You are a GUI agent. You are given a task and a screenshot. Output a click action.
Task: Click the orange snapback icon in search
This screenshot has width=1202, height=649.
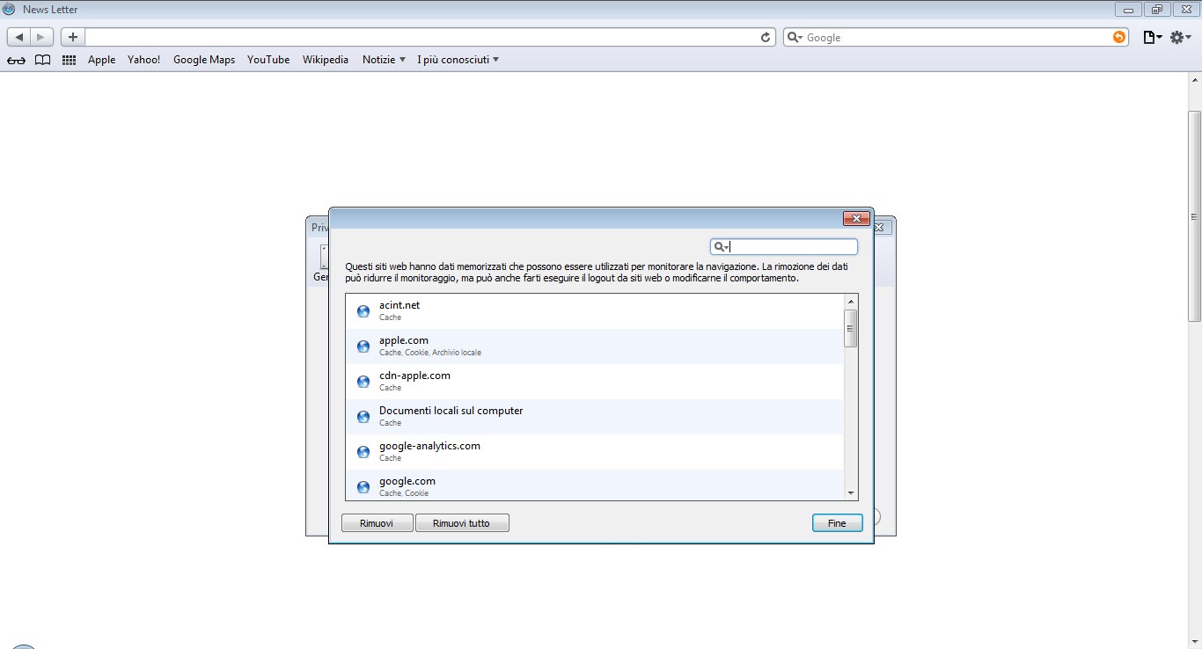click(1118, 37)
